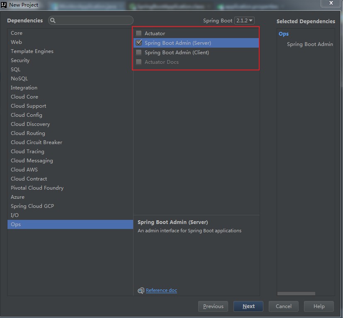This screenshot has width=343, height=318.
Task: Select the Core category
Action: 70,33
